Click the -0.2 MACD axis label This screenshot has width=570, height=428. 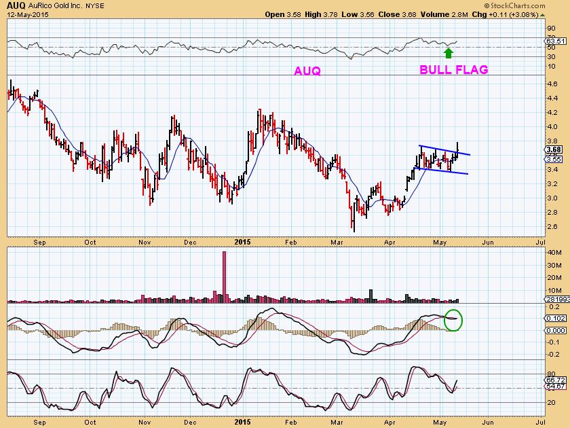[554, 354]
